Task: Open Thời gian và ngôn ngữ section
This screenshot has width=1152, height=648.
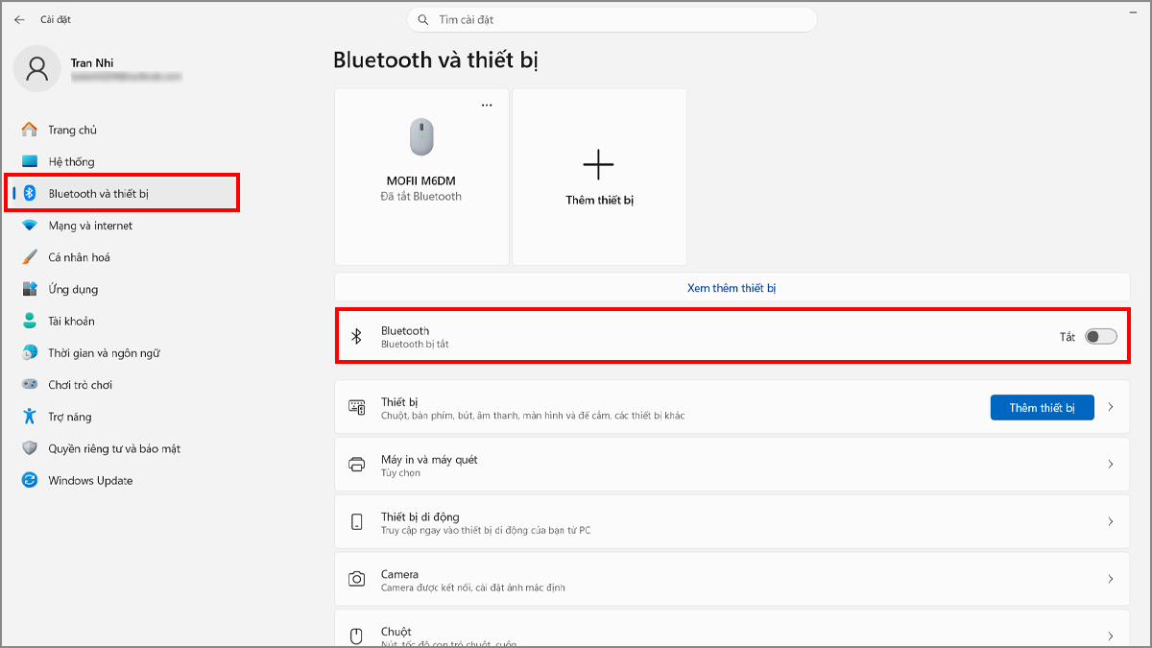Action: click(x=123, y=353)
